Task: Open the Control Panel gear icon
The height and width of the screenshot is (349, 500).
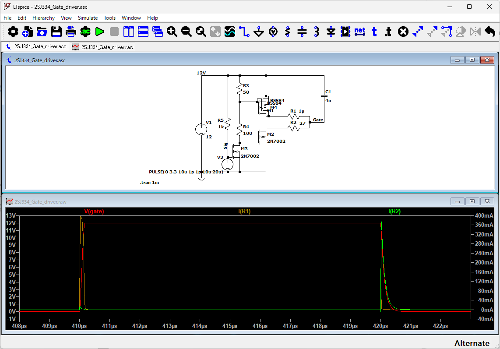Action: point(13,32)
